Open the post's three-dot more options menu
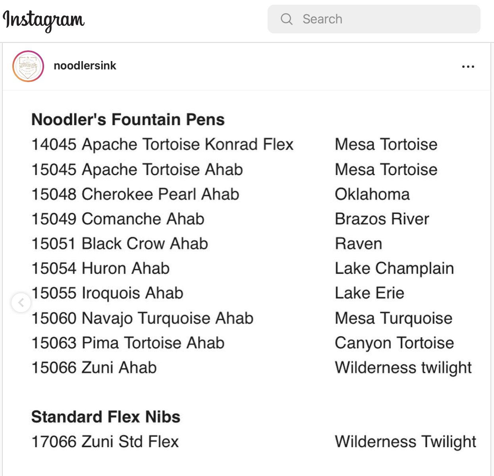The width and height of the screenshot is (494, 476). pyautogui.click(x=468, y=67)
